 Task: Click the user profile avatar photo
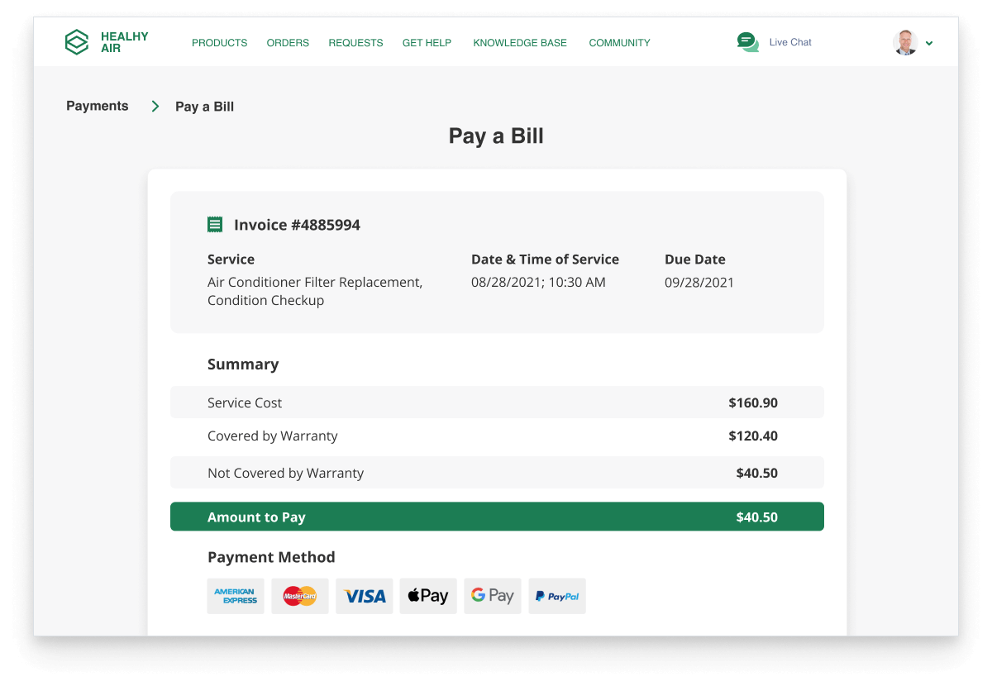[905, 43]
